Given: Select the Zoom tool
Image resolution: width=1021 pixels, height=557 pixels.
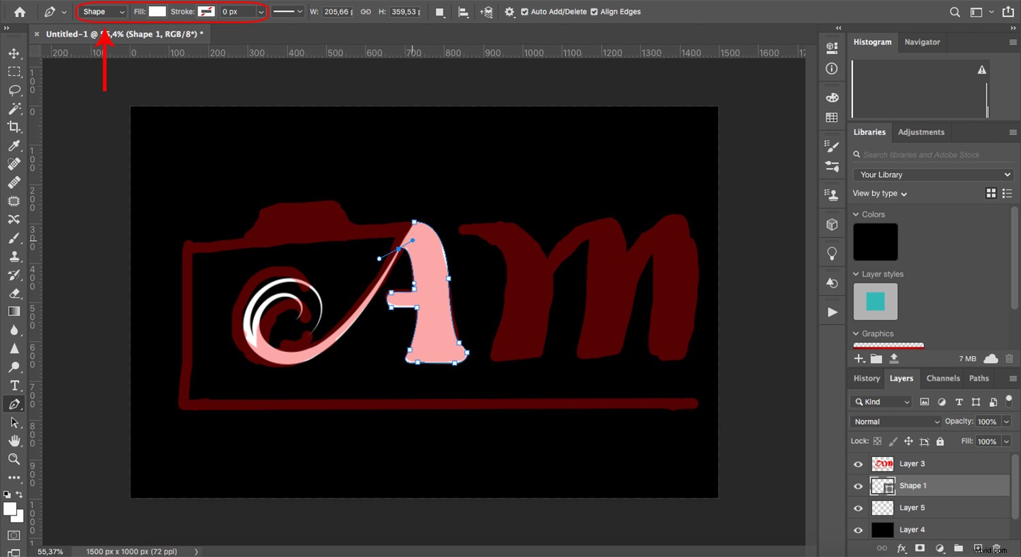Looking at the screenshot, I should coord(15,459).
